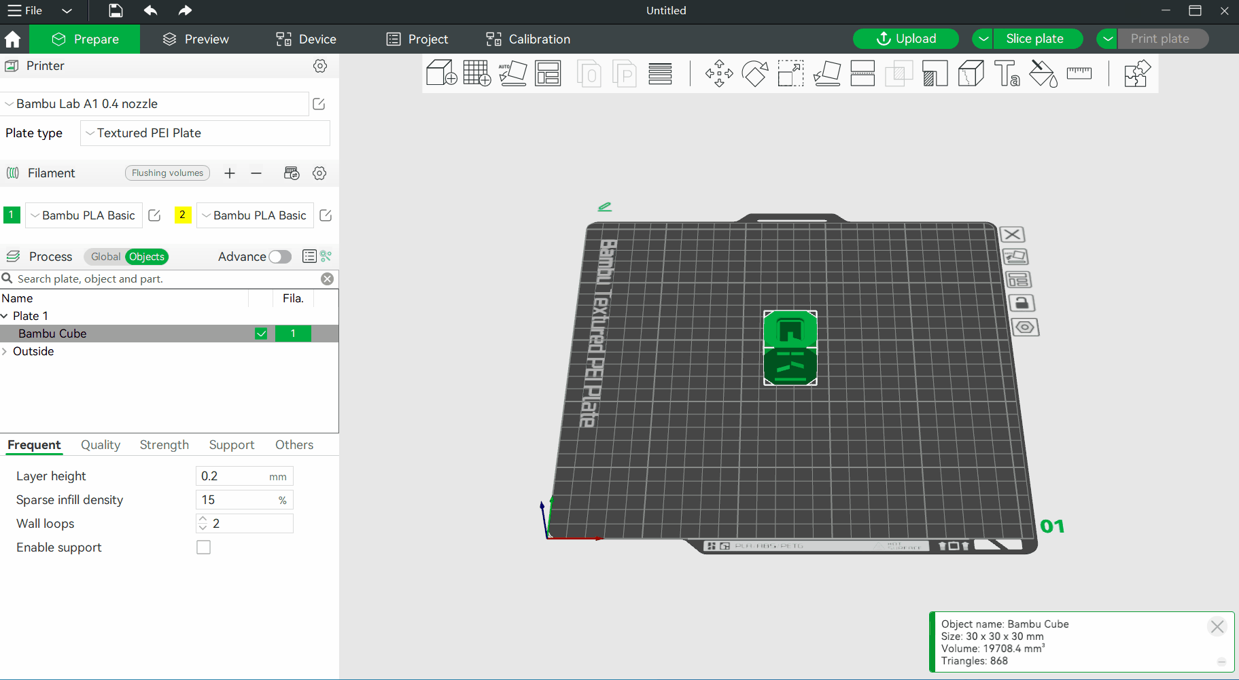Open the Color painting bucket tool
This screenshot has height=680, width=1239.
coord(1043,73)
